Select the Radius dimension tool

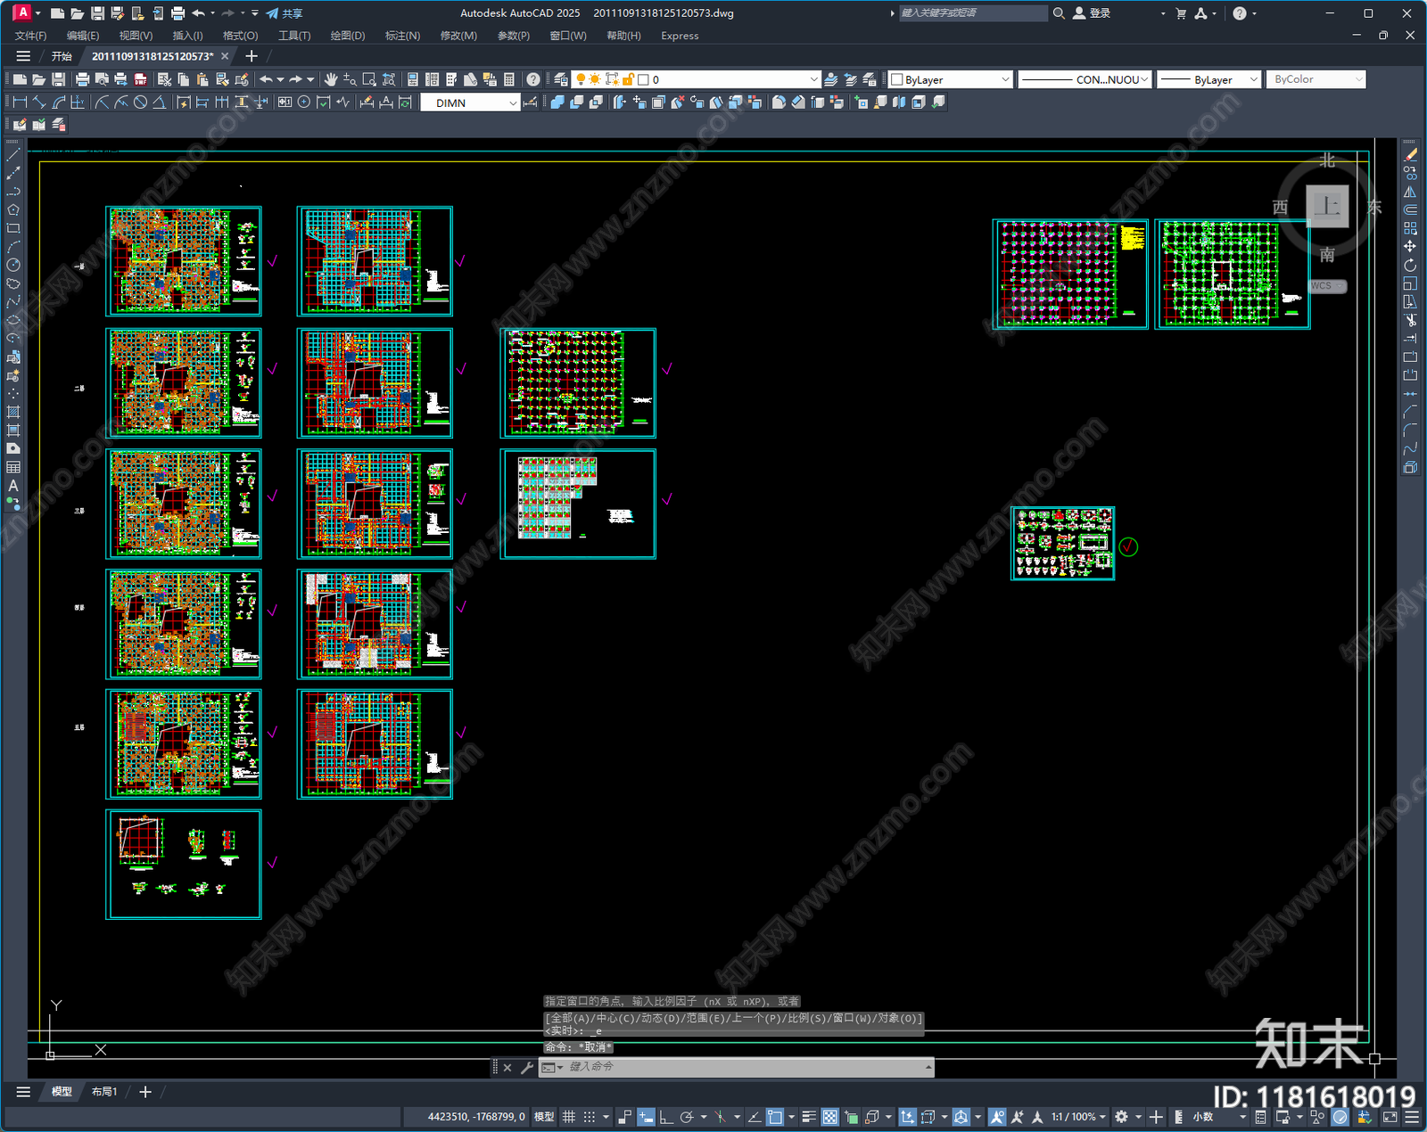click(x=102, y=103)
